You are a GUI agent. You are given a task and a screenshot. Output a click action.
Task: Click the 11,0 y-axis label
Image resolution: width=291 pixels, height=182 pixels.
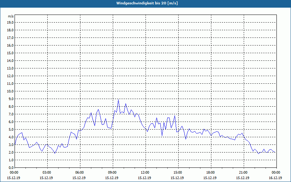10,84
